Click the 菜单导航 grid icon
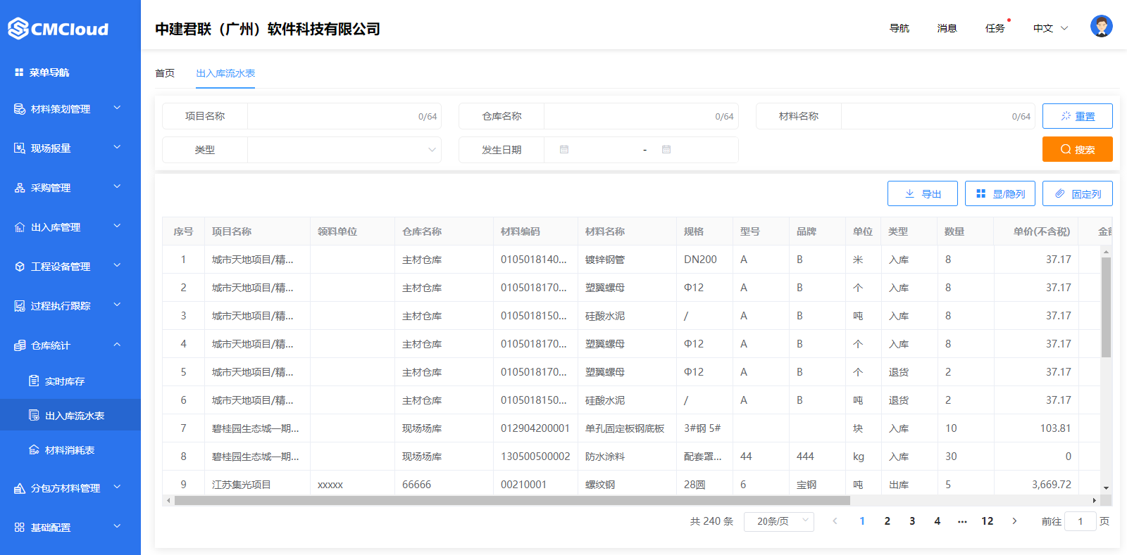1127x555 pixels. [19, 72]
